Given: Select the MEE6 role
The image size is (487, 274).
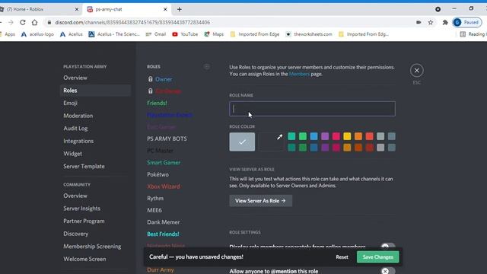Looking at the screenshot, I should [x=154, y=210].
